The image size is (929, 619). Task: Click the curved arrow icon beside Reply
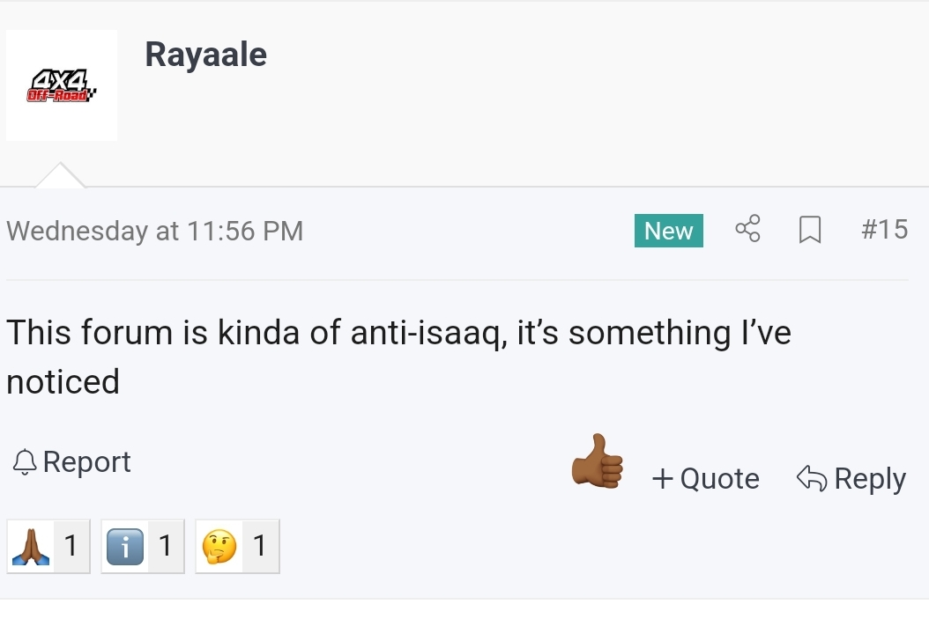[x=811, y=478]
